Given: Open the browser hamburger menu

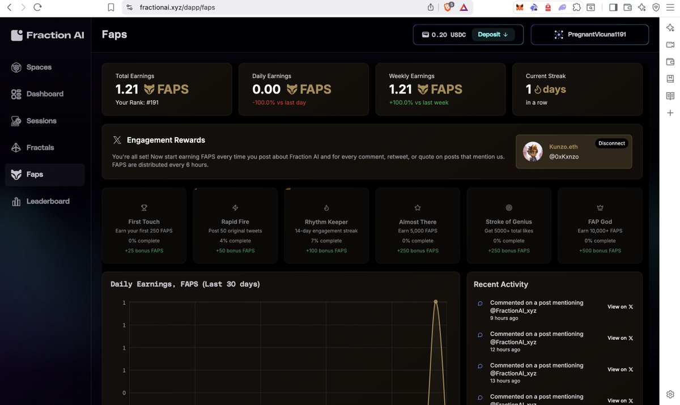Looking at the screenshot, I should pyautogui.click(x=670, y=7).
